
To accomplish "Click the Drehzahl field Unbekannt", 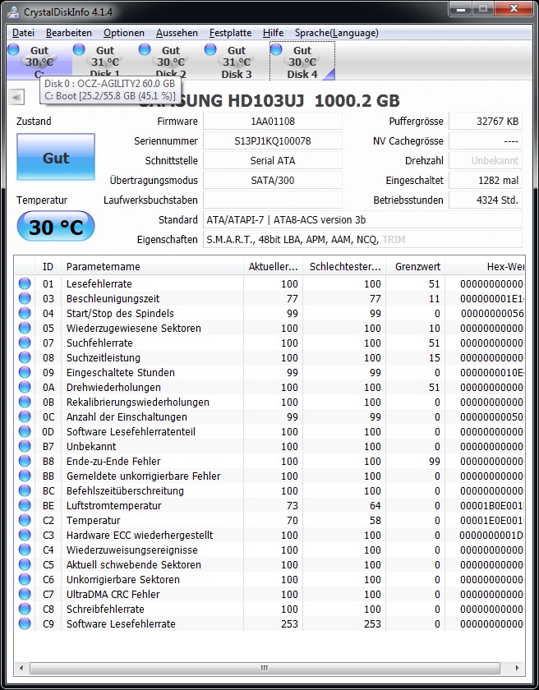I will pos(486,161).
